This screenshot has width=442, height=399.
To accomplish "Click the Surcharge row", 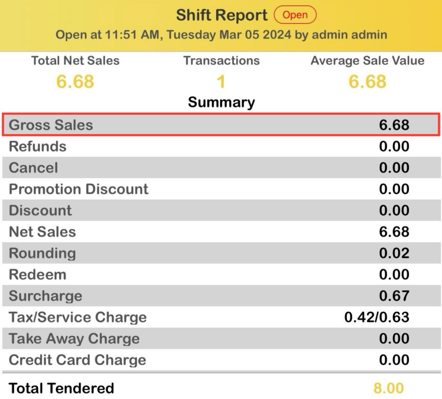I will [221, 296].
